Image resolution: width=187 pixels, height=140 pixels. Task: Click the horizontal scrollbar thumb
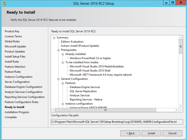tap(105, 110)
